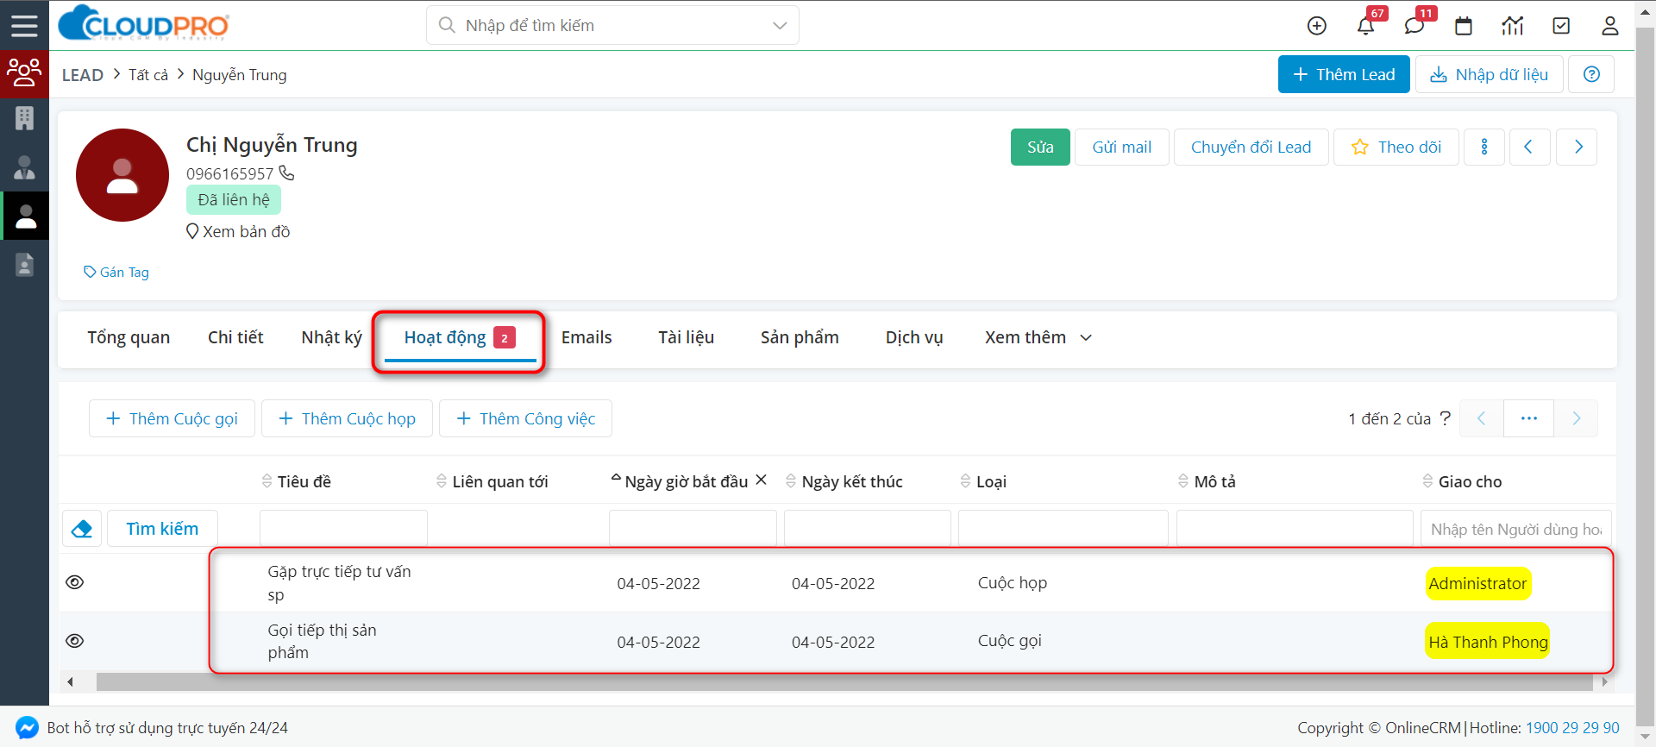Click the lead avatar picture
Image resolution: width=1656 pixels, height=747 pixels.
point(122,175)
